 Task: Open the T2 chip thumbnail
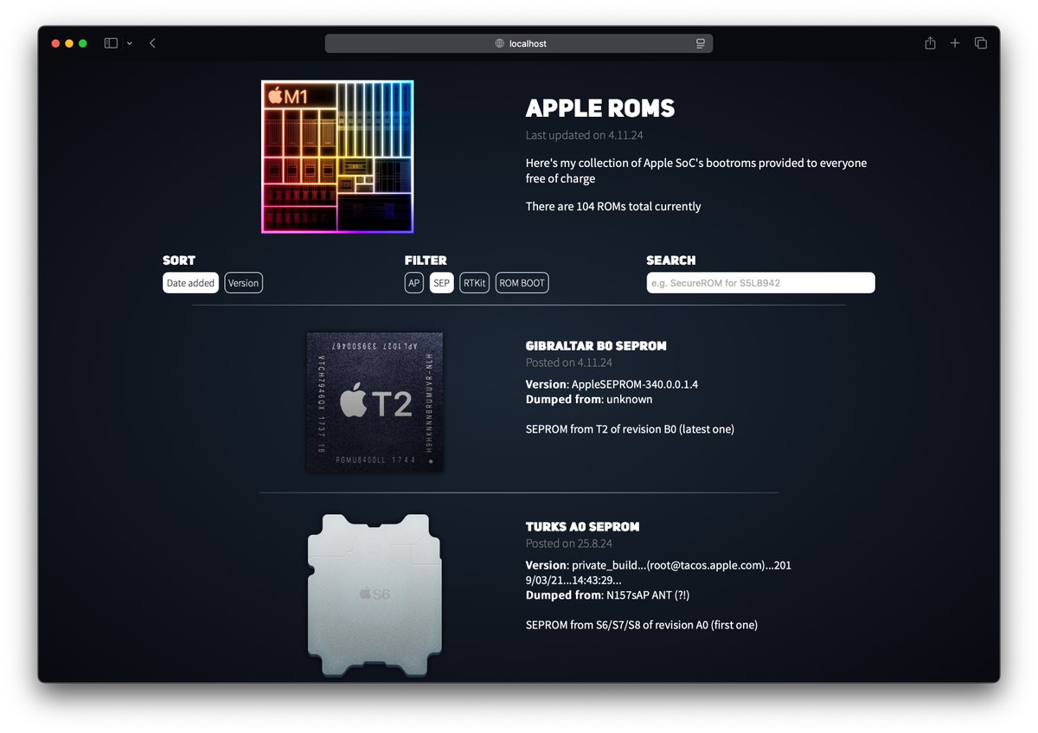375,402
